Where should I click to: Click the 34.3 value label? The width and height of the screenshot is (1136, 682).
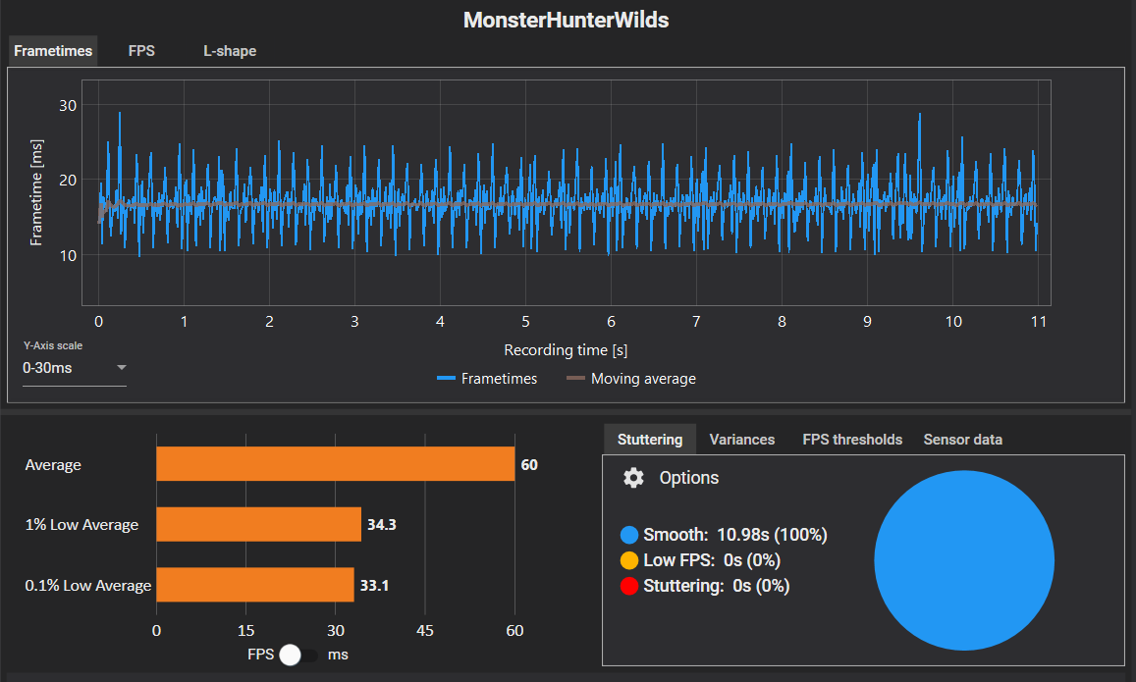click(382, 524)
